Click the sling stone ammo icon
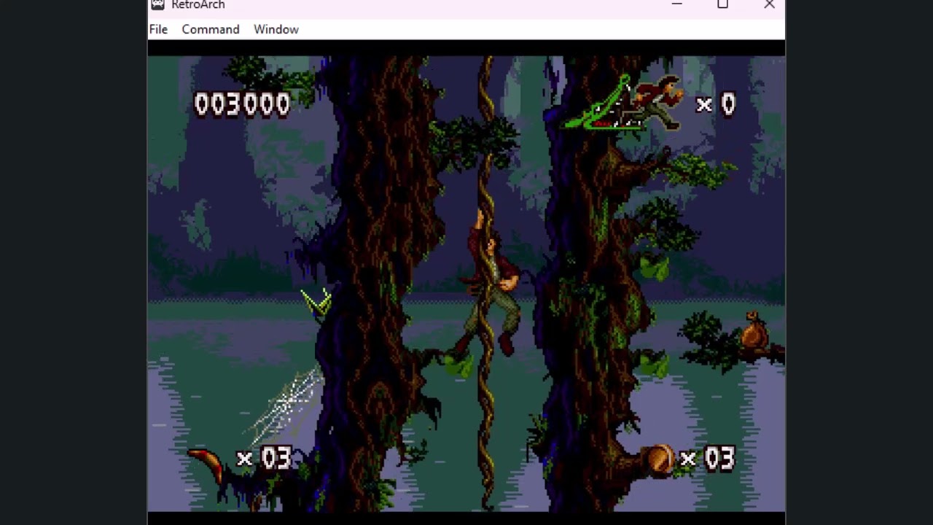The image size is (933, 525). [x=661, y=459]
